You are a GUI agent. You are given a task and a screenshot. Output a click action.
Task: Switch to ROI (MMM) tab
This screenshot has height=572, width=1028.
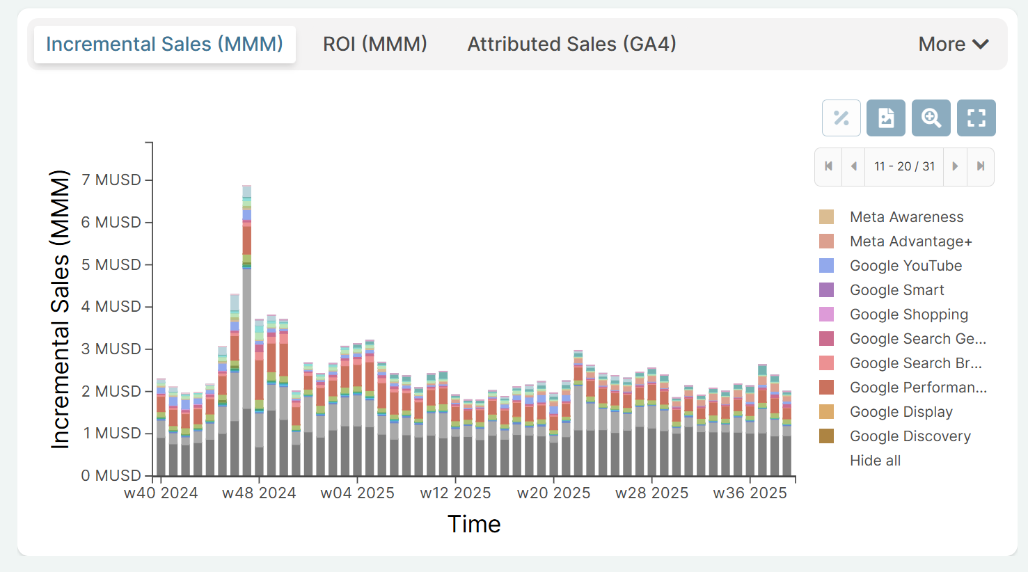[374, 44]
